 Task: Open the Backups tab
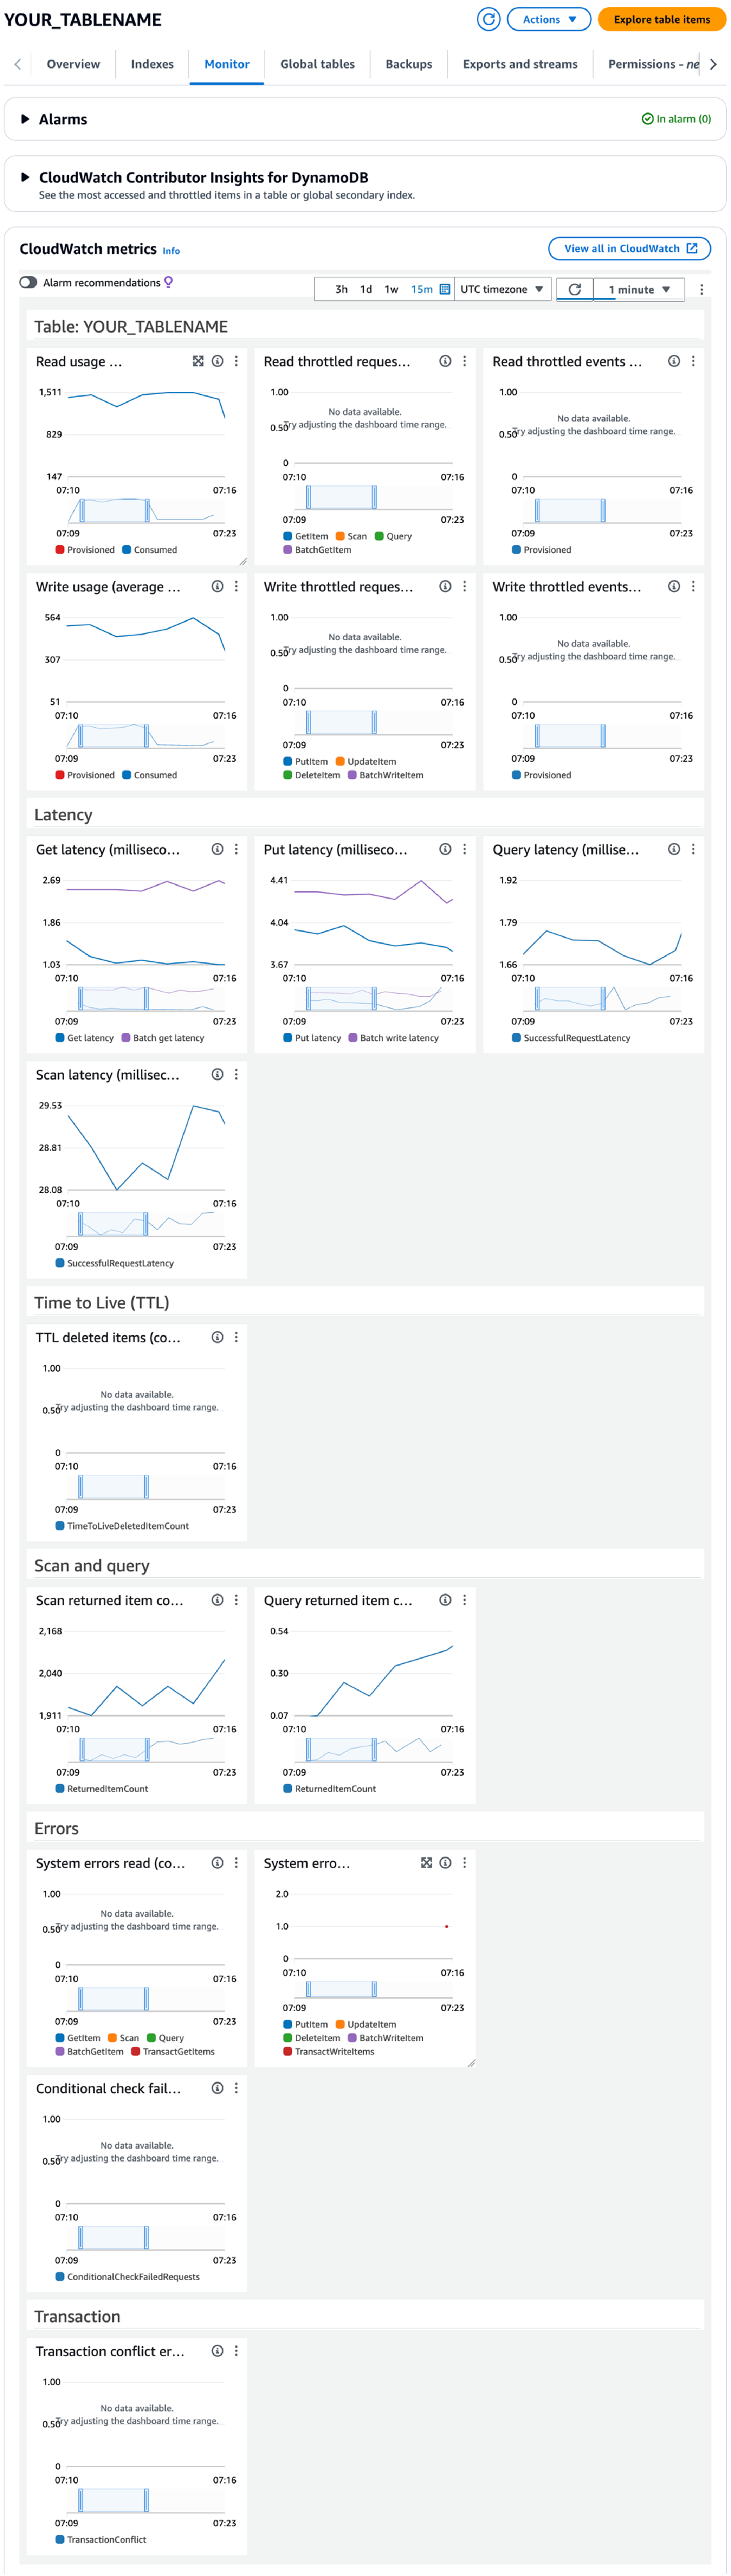(x=409, y=64)
